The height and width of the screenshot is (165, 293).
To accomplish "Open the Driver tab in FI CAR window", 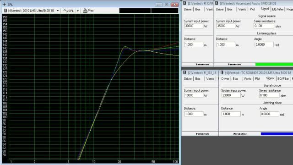I will point(188,9).
